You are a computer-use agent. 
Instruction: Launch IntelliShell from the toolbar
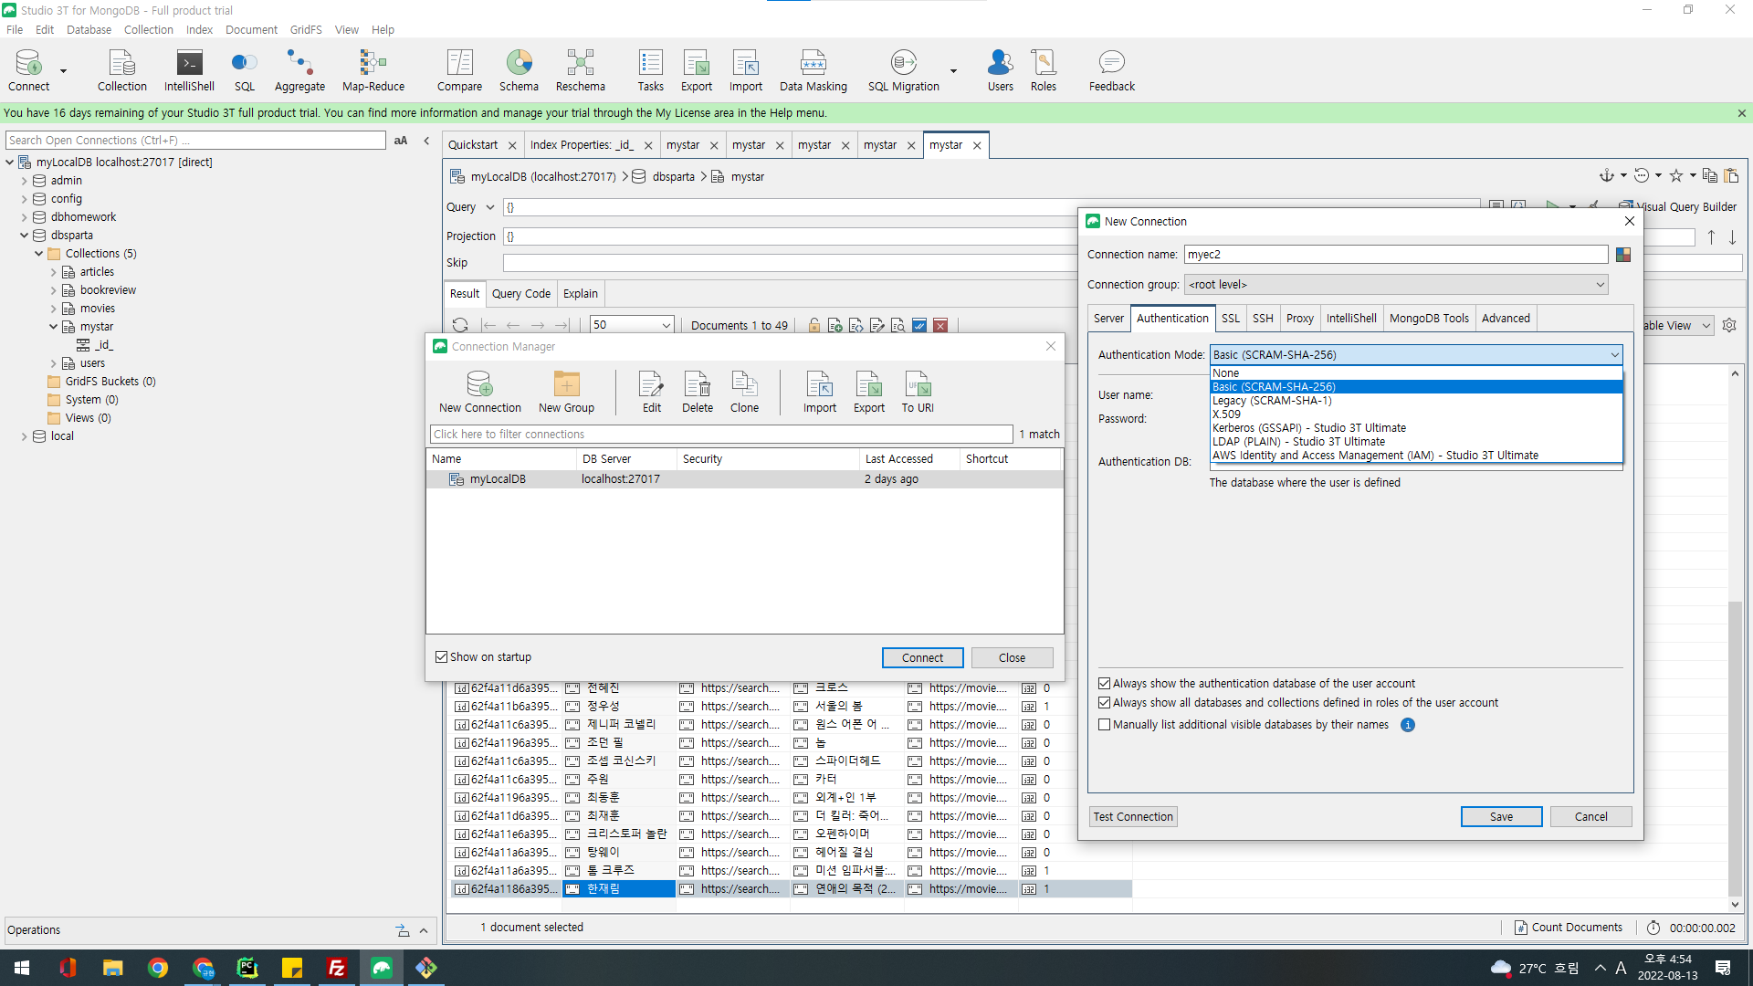[x=189, y=70]
